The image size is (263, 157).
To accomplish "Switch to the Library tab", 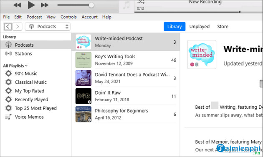I will 174,27.
